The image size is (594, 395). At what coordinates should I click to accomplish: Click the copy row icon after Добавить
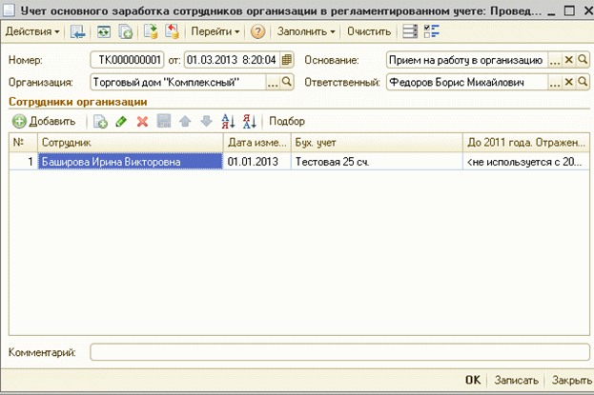point(100,122)
